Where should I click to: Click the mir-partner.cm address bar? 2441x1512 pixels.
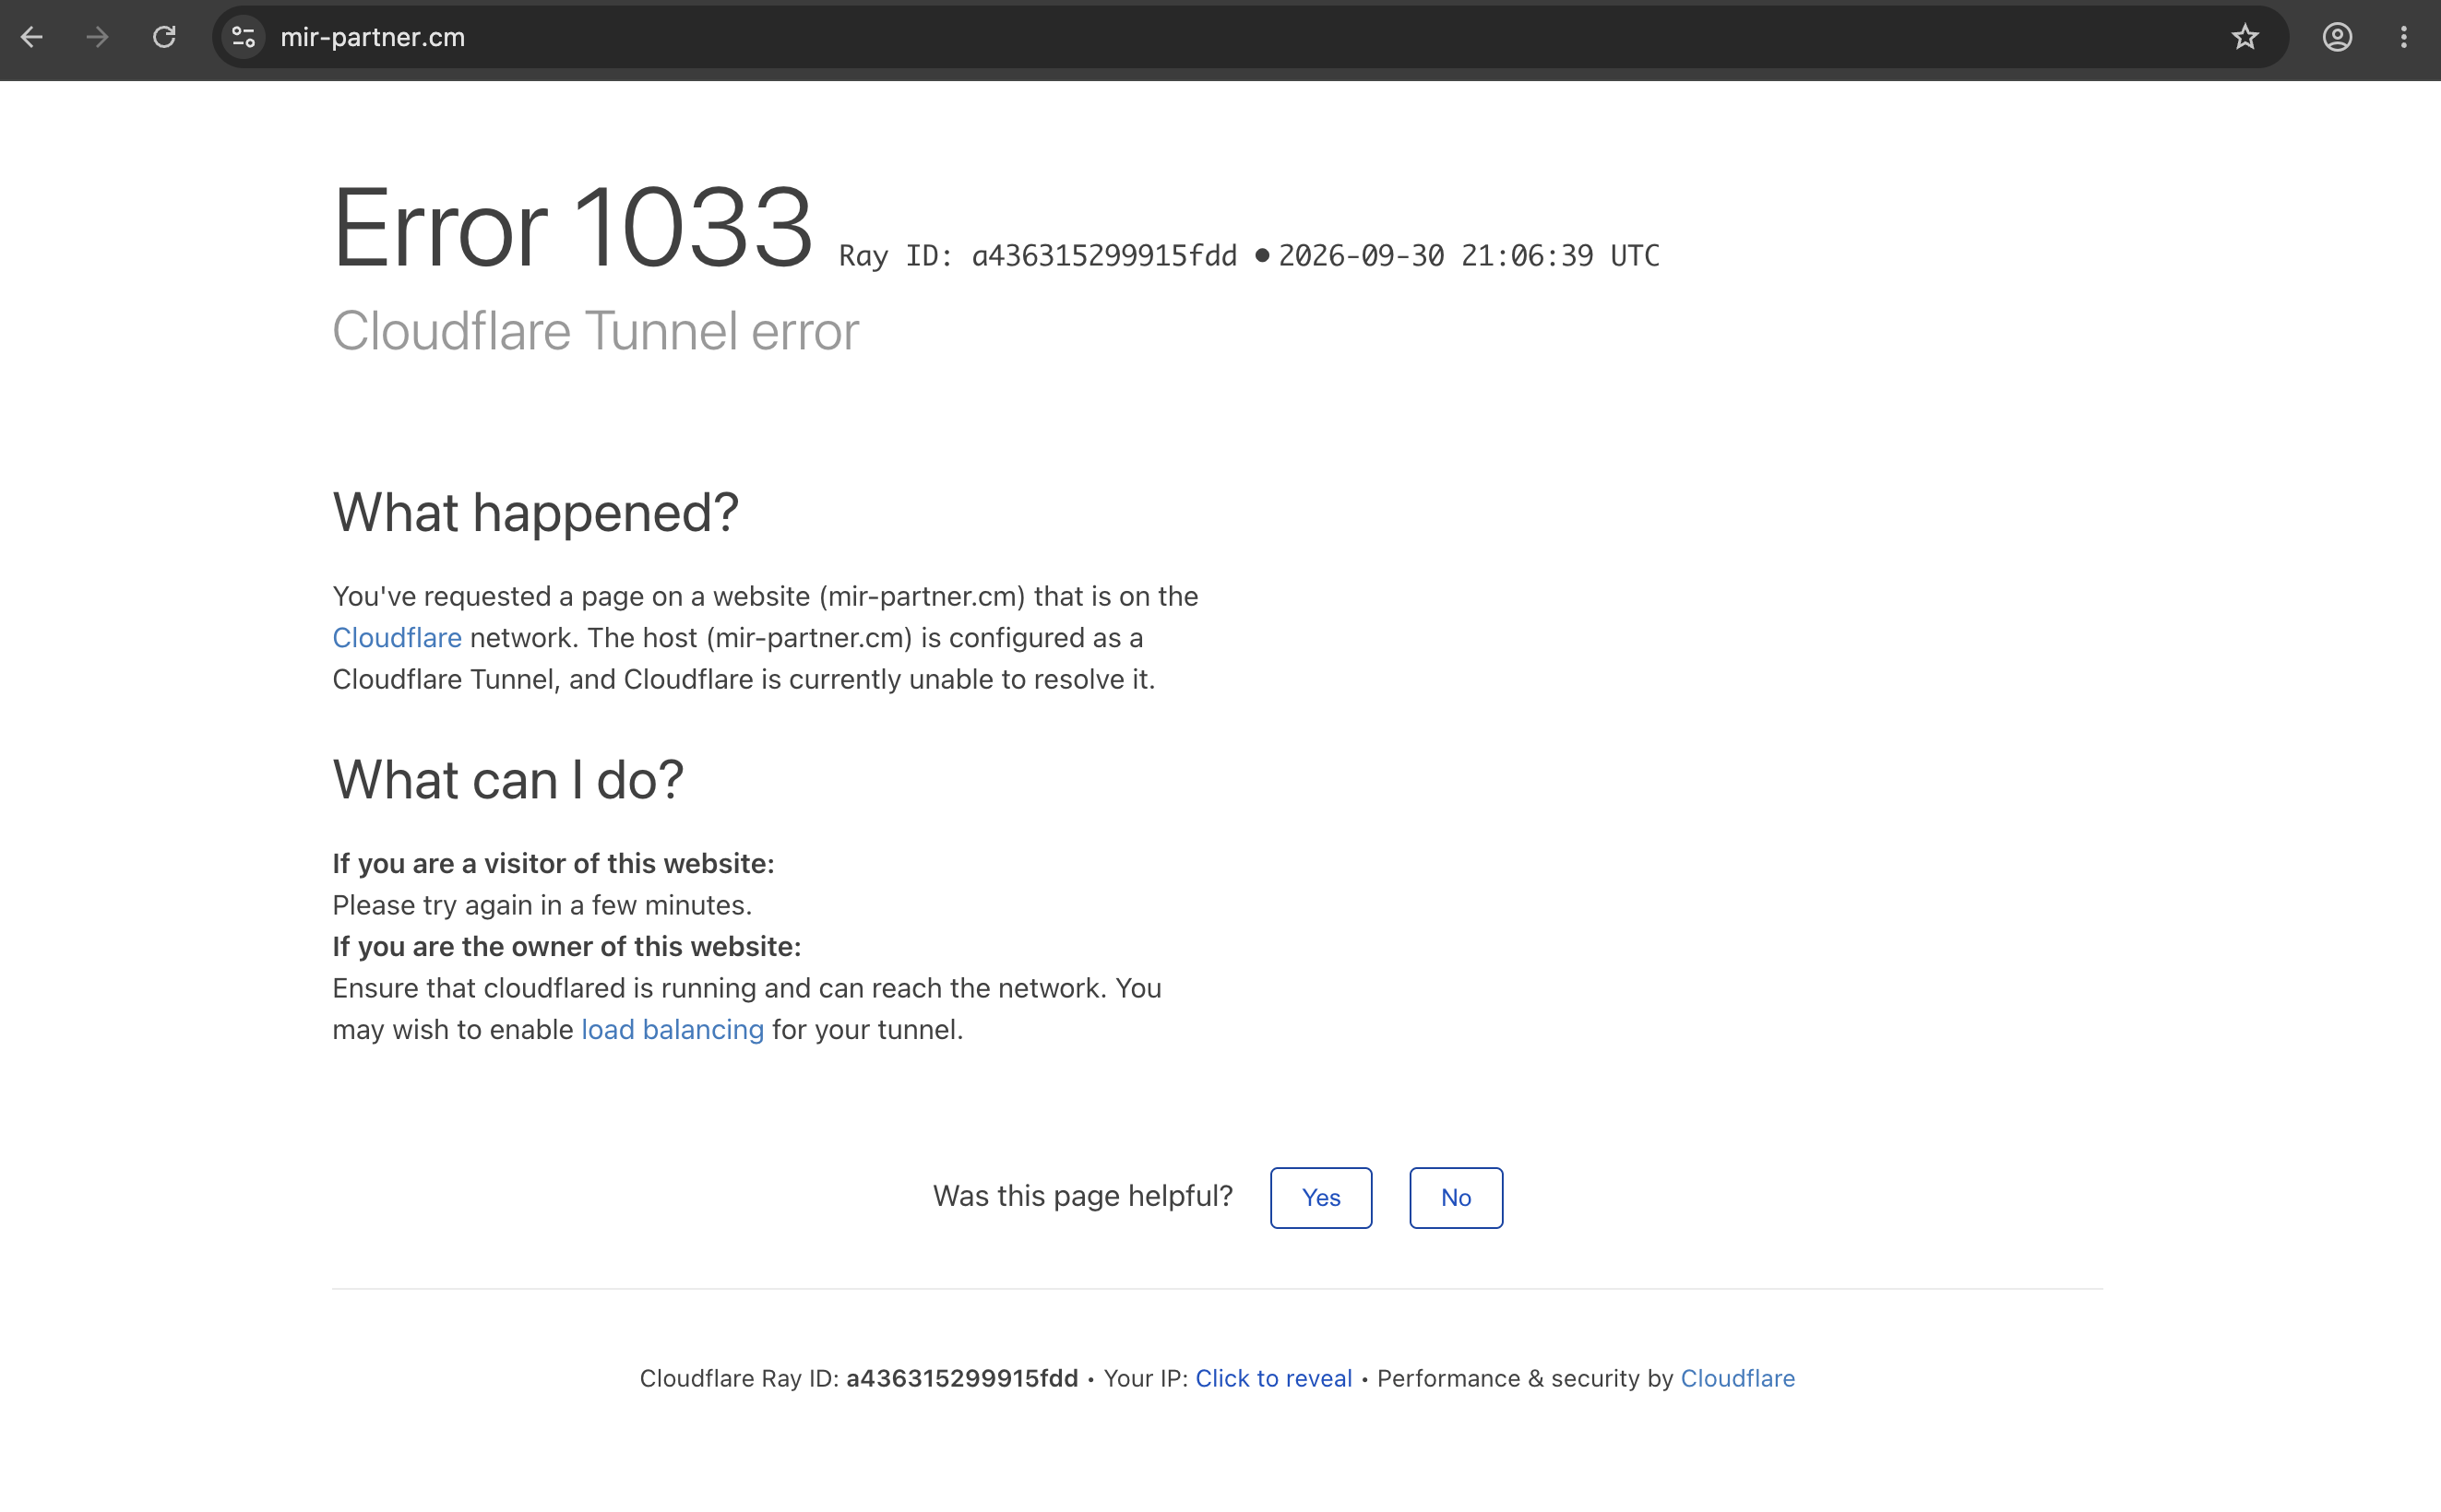1251,37
